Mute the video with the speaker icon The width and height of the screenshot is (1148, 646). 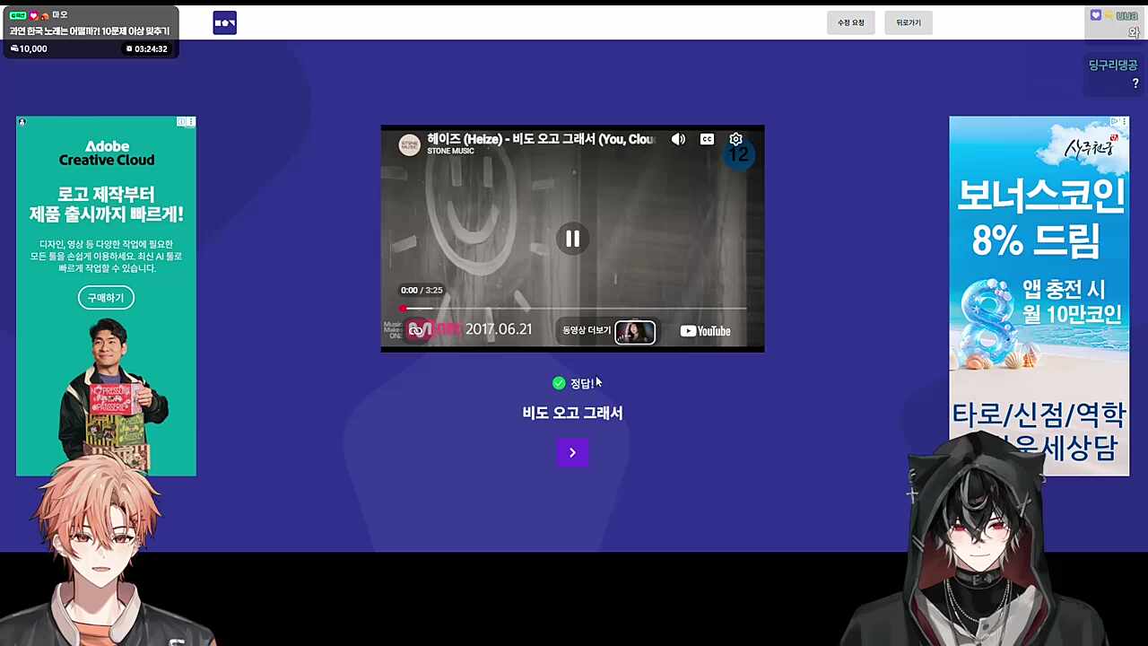(678, 139)
